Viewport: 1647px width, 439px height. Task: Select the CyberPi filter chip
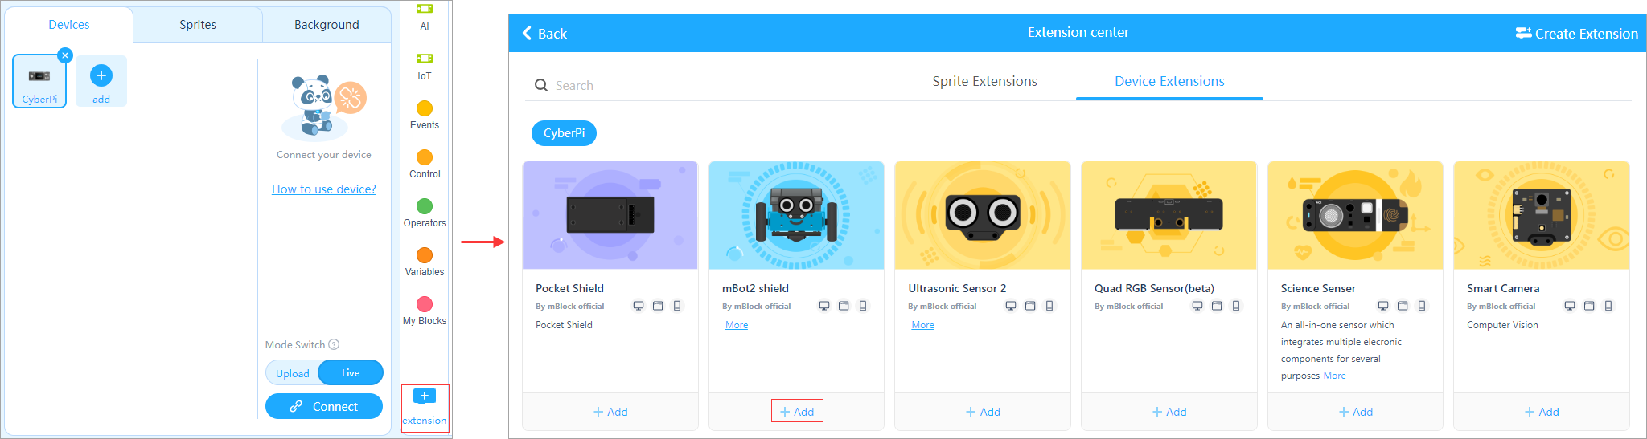pos(564,133)
